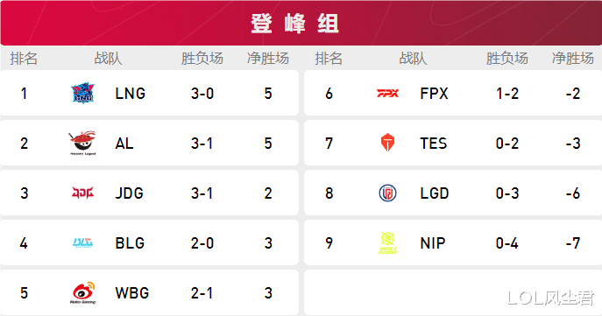Click the LNG team logo
602x316 pixels.
(82, 93)
